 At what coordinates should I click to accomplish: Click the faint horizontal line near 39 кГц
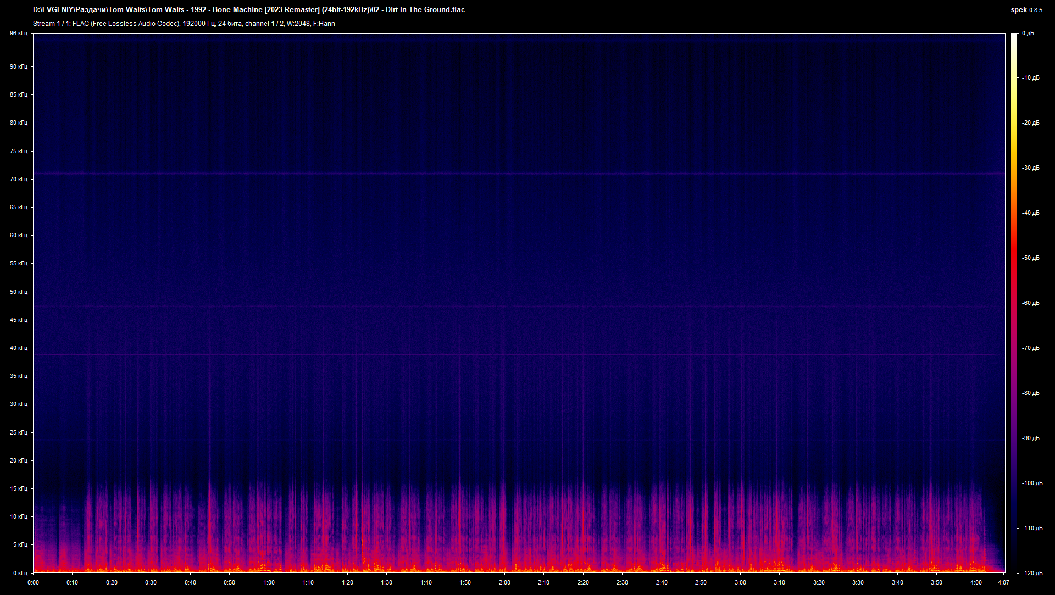(519, 354)
